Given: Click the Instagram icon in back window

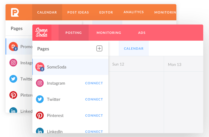Looking at the screenshot, I should click(x=13, y=63).
